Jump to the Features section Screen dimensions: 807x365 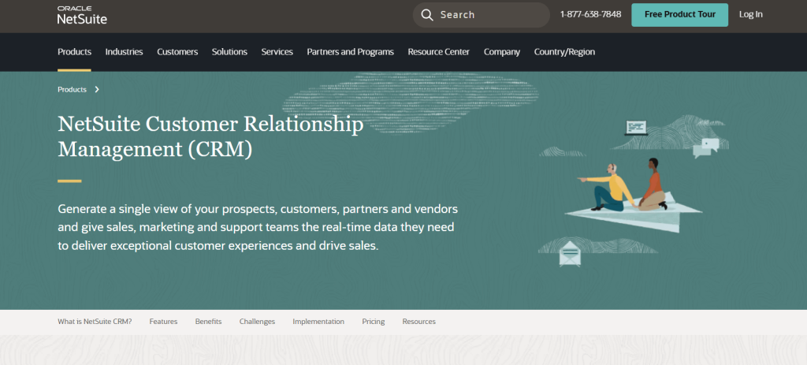tap(164, 322)
